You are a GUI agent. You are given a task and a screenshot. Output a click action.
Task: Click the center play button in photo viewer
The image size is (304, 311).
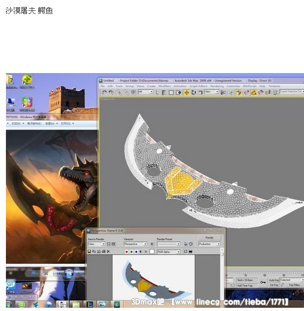[69, 273]
